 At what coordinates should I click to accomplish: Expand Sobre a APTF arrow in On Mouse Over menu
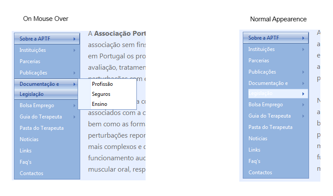pyautogui.click(x=75, y=39)
